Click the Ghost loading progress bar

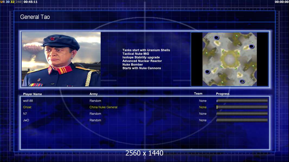pos(242,107)
